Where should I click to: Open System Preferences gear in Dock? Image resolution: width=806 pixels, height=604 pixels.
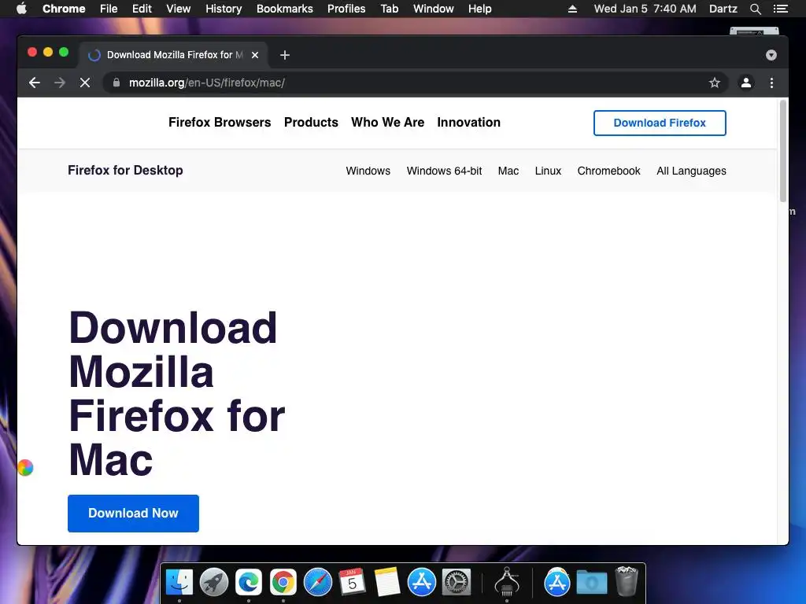(457, 583)
